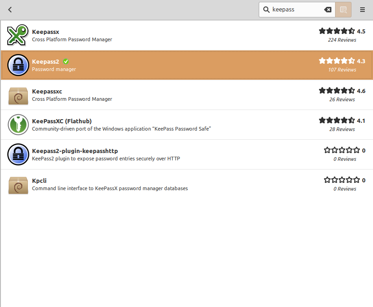The width and height of the screenshot is (373, 307).
Task: Click the Kpcli package box icon
Action: (18, 184)
